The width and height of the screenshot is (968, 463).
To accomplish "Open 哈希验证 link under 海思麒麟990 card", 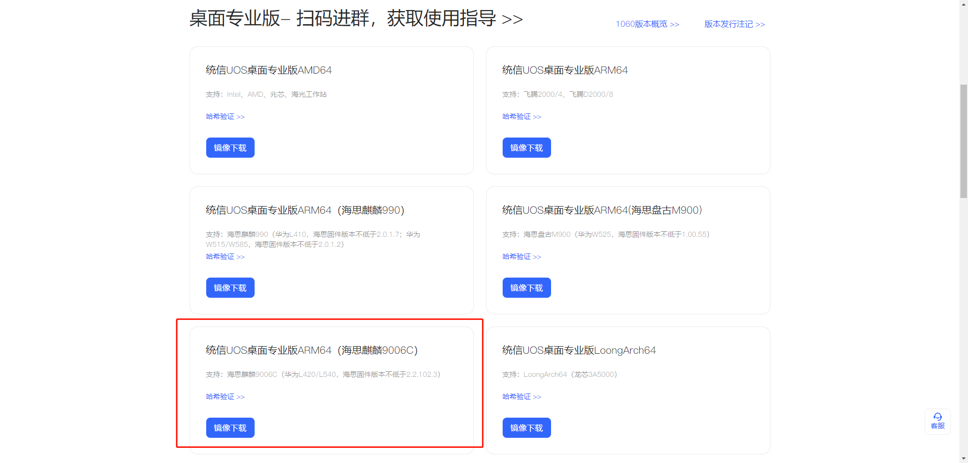I will tap(225, 256).
